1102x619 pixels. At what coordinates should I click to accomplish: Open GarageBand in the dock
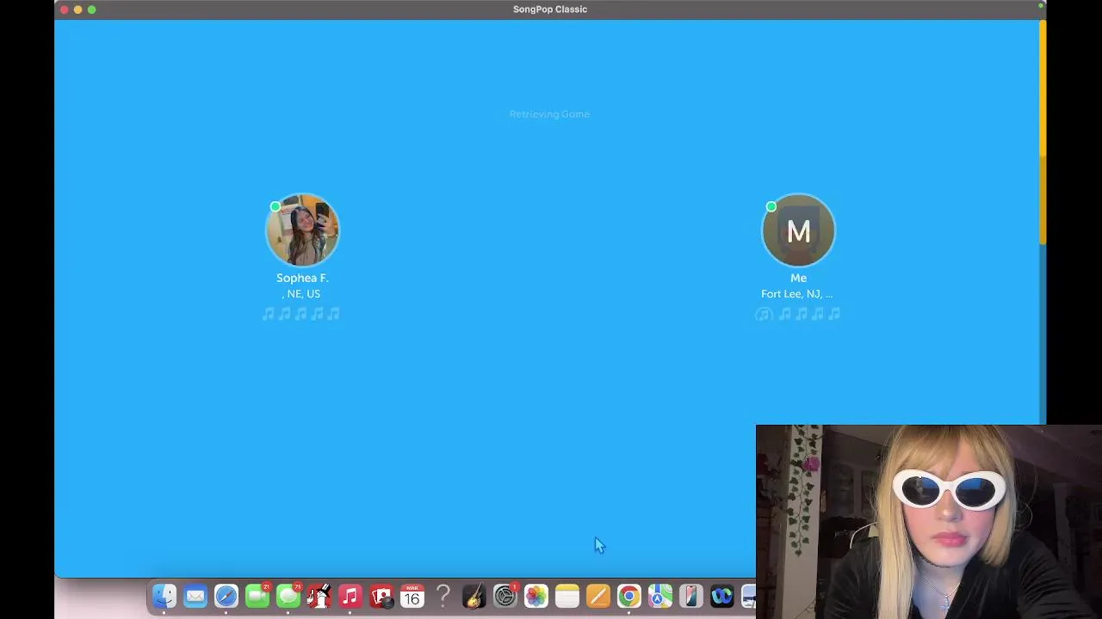474,596
